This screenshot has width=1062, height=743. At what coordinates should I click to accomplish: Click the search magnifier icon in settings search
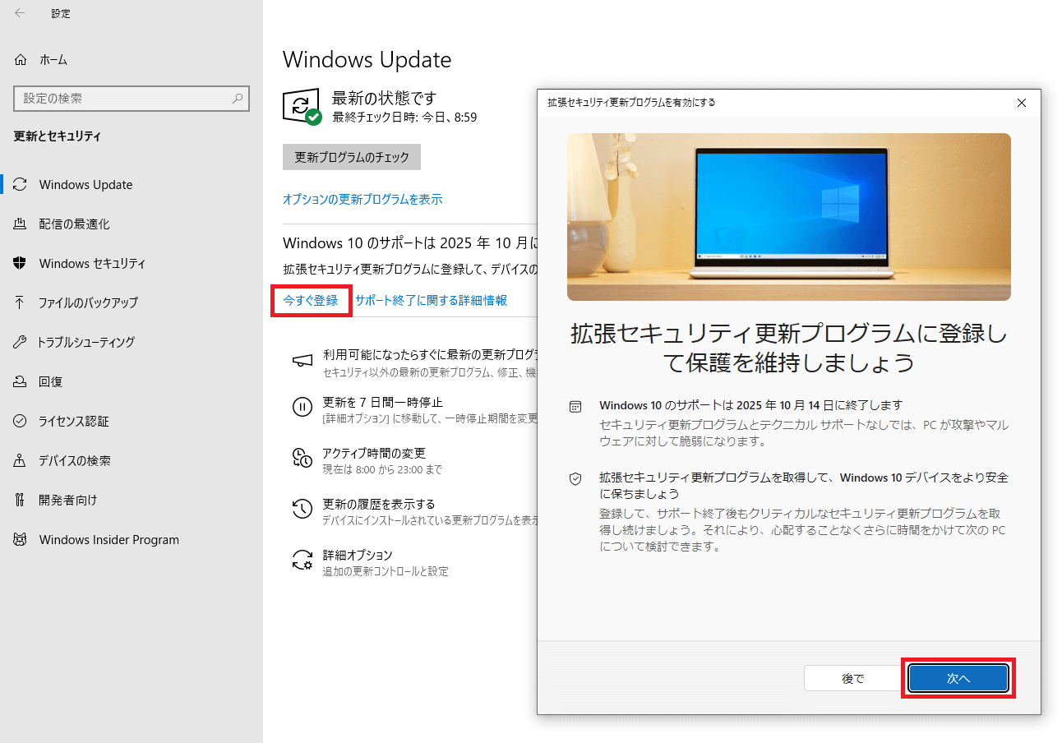238,99
